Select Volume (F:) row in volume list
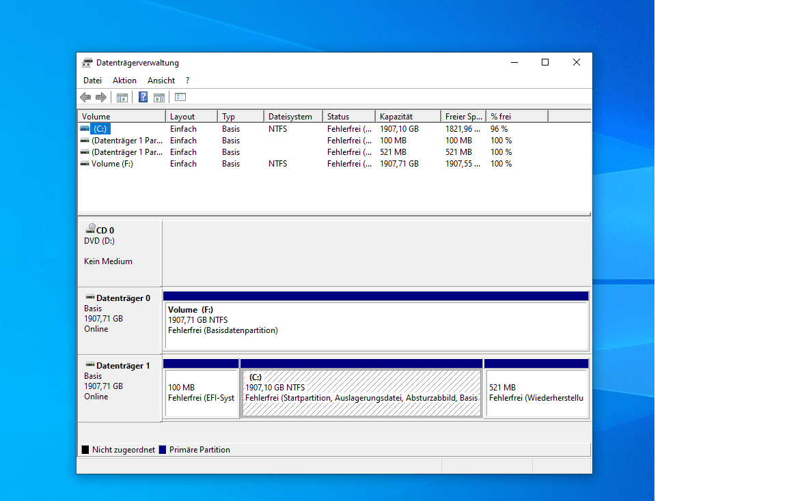787x501 pixels. [x=112, y=164]
